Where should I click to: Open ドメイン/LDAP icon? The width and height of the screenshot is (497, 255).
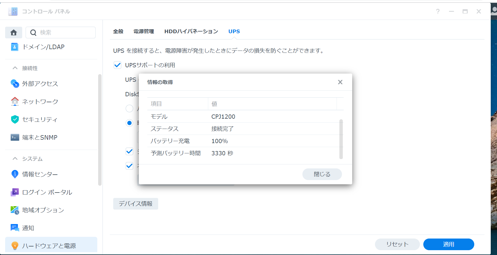15,47
